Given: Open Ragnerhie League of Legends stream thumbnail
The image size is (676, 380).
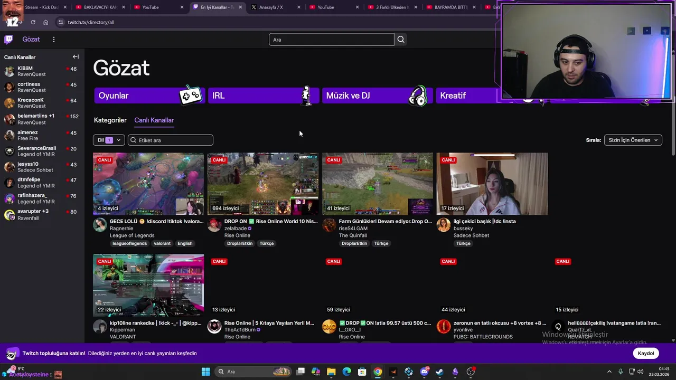Looking at the screenshot, I should (148, 184).
